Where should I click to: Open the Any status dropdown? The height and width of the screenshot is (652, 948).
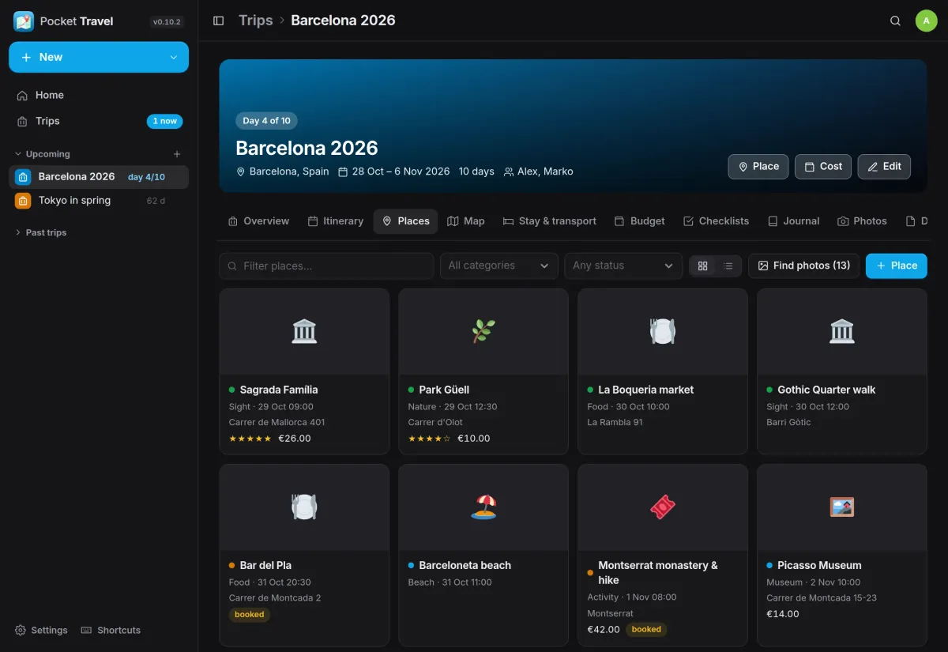pyautogui.click(x=623, y=266)
